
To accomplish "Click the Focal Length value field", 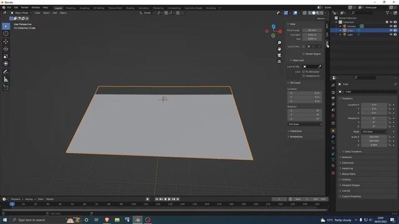I will pos(312,30).
